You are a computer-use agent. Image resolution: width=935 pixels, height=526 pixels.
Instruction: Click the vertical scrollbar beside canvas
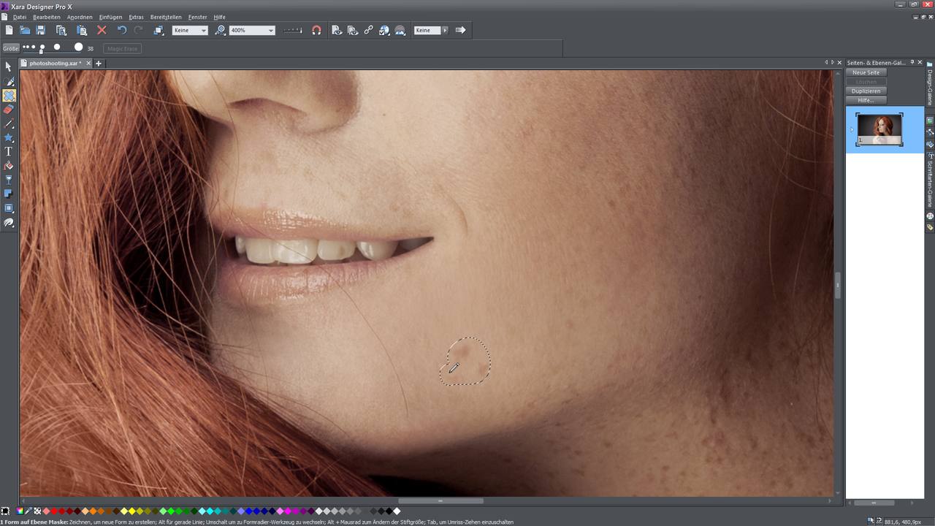838,285
